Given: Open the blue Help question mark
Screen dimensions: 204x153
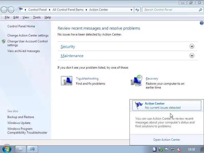Looking at the screenshot, I should [x=201, y=23].
